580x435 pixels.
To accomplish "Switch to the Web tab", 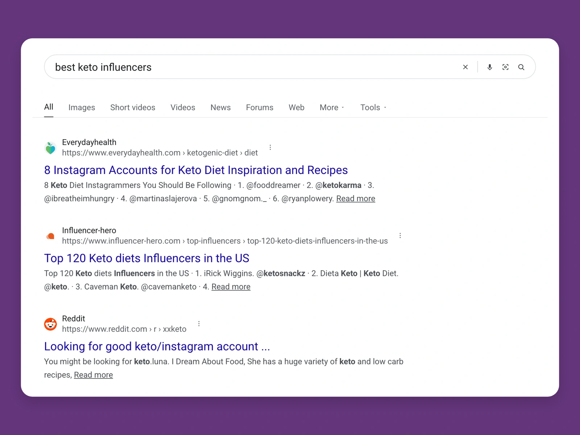I will coord(297,107).
